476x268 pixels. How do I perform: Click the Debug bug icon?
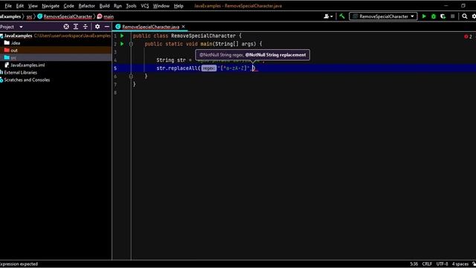click(434, 16)
